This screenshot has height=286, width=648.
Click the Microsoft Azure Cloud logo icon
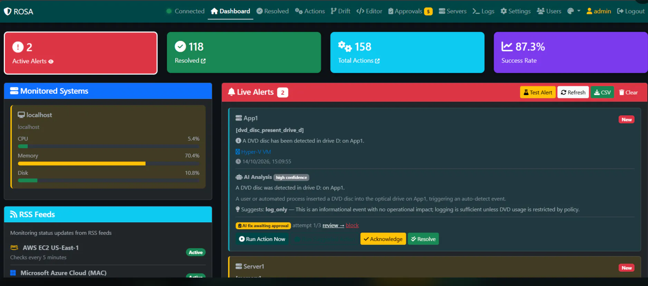pos(13,273)
